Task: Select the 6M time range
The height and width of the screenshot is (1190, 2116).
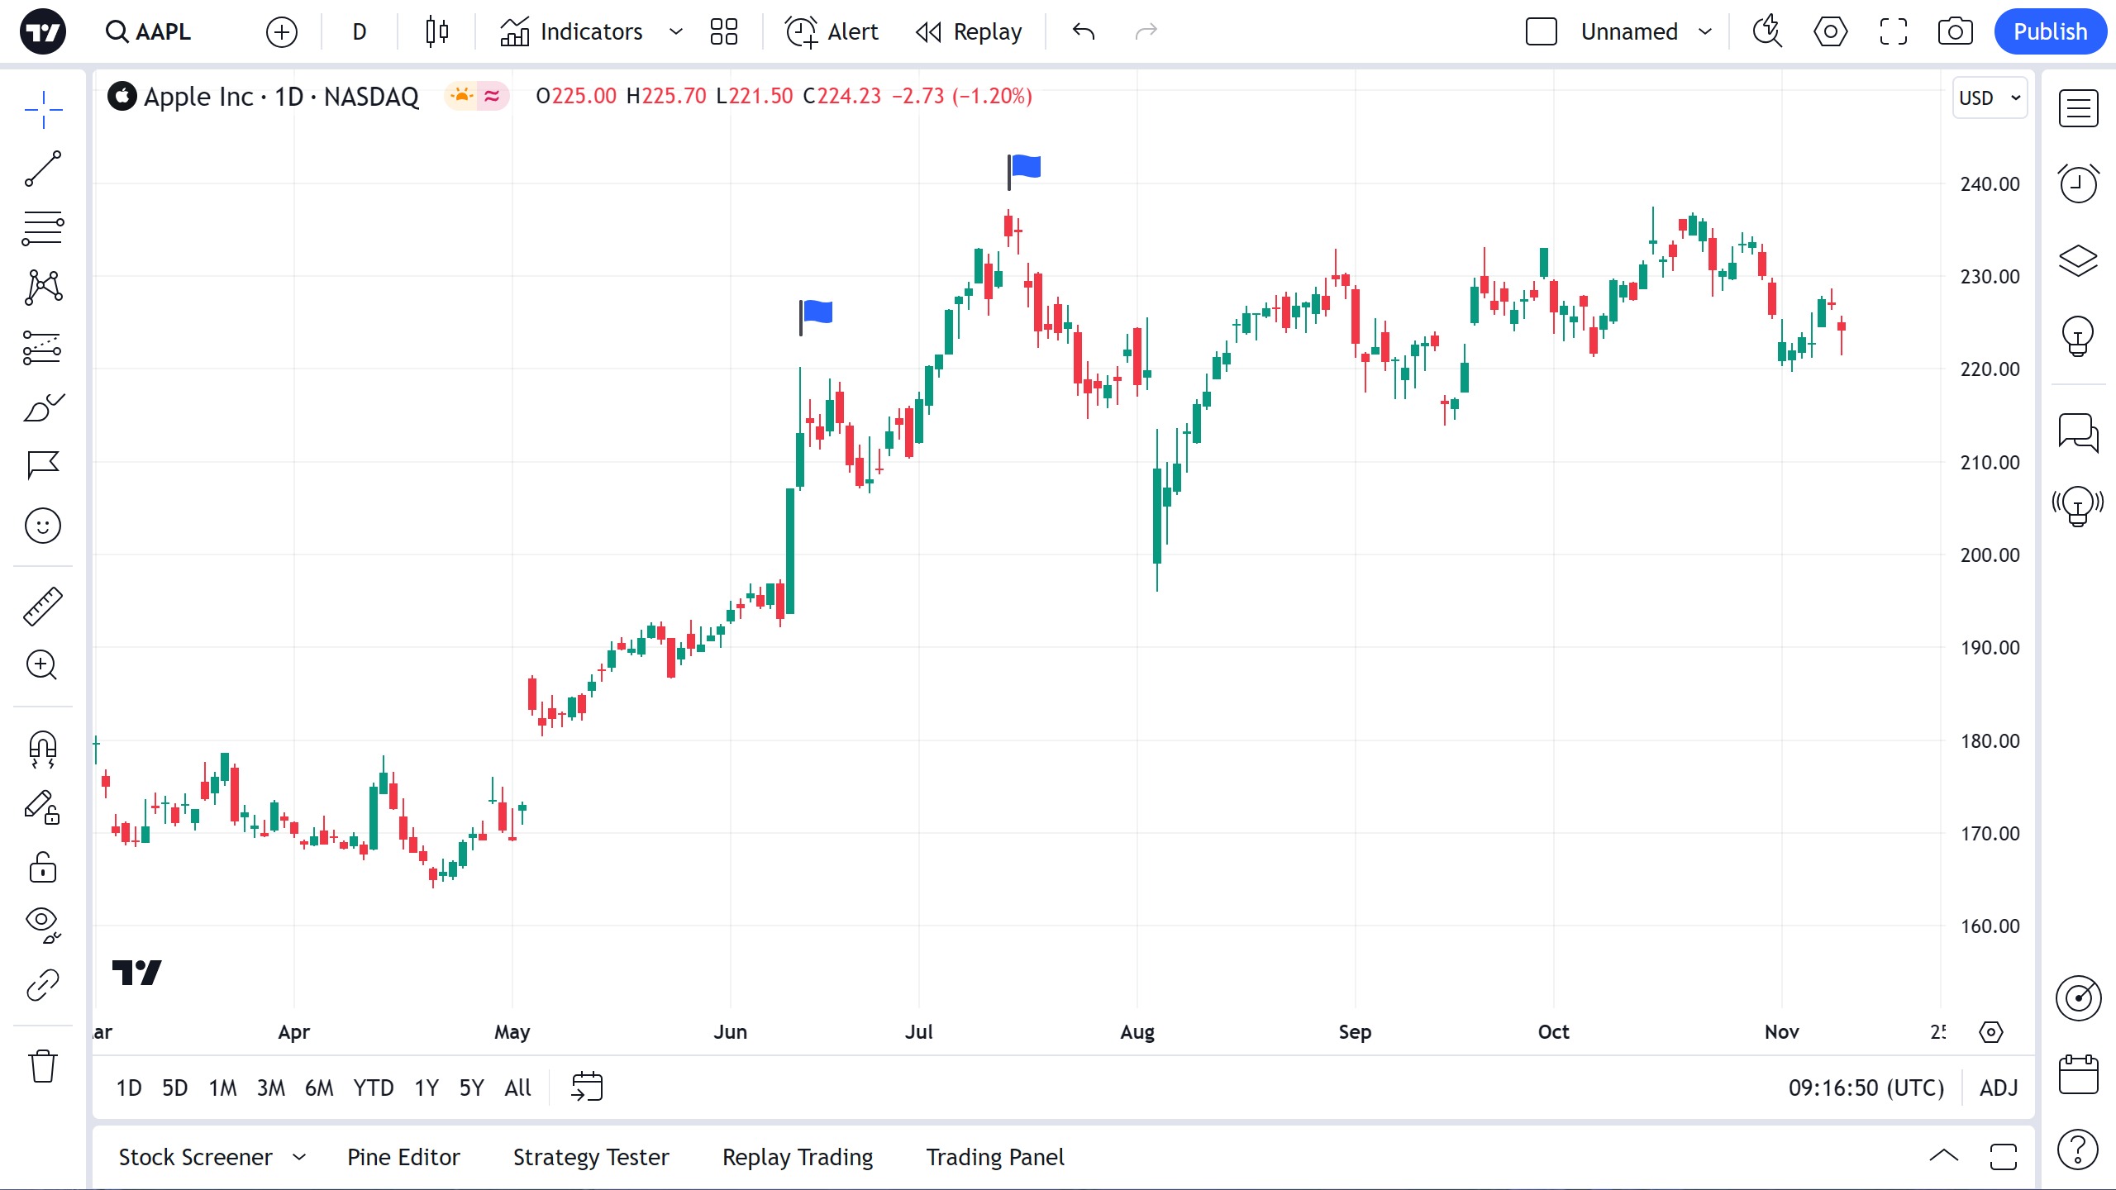Action: point(319,1088)
